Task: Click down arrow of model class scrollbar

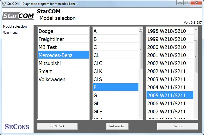Action: 141,117
